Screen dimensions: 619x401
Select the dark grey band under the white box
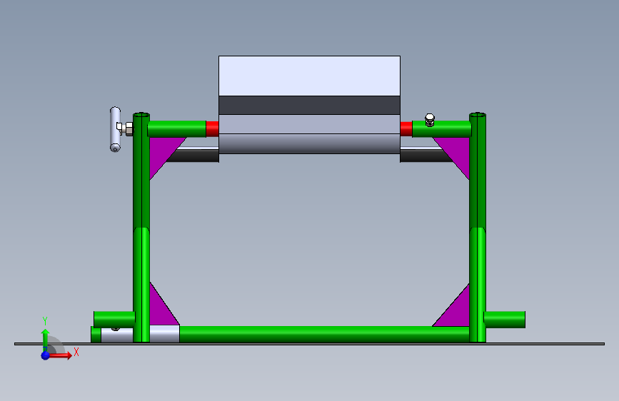[310, 105]
